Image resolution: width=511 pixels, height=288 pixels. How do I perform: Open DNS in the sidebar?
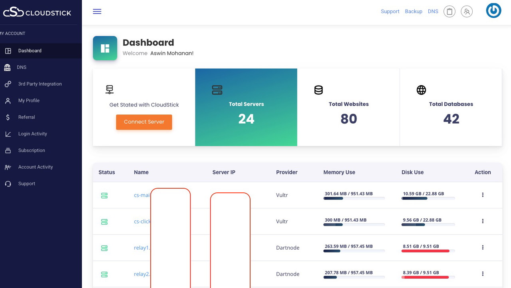(22, 67)
